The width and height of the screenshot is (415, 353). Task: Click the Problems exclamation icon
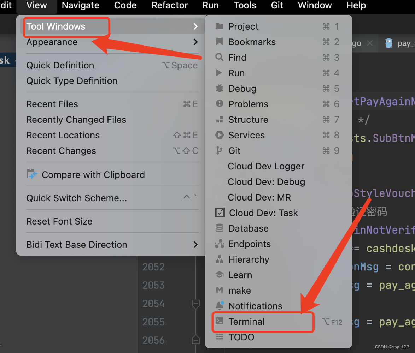220,103
